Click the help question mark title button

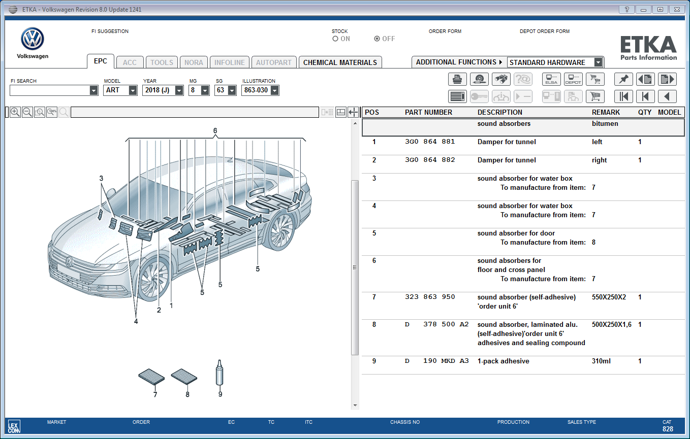[626, 9]
